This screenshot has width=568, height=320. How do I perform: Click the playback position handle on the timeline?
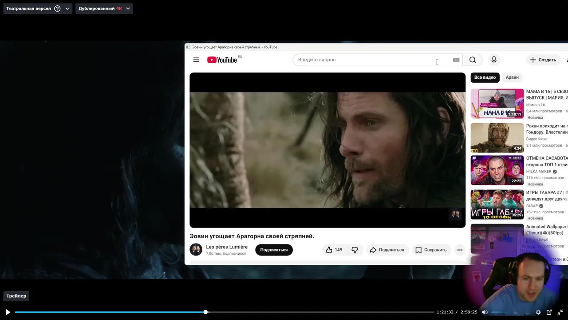[205, 312]
